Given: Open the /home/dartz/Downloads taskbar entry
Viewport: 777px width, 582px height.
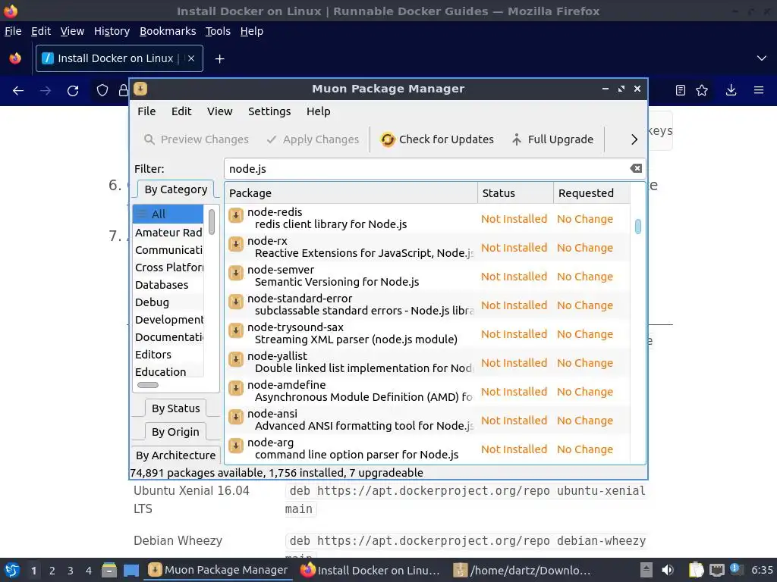Looking at the screenshot, I should [x=522, y=570].
